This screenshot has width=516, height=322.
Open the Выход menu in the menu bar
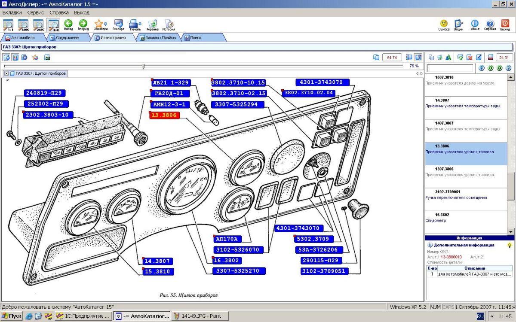point(82,12)
